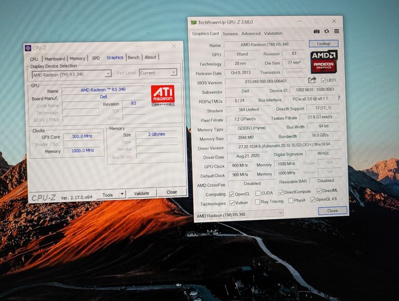Click the Tools button in CPU-Z
Viewport: 399px width, 301px height.
pyautogui.click(x=108, y=195)
